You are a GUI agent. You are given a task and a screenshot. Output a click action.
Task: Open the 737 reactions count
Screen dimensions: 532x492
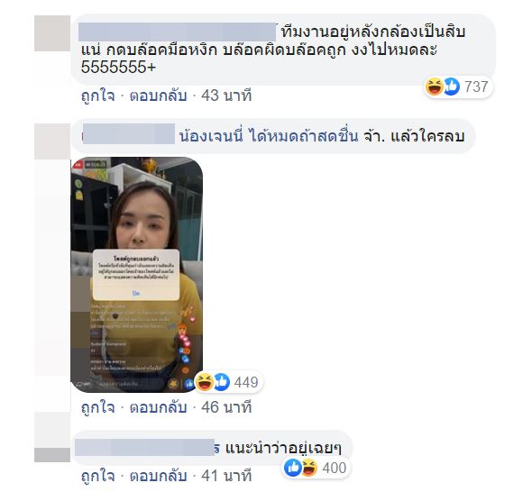pyautogui.click(x=476, y=87)
